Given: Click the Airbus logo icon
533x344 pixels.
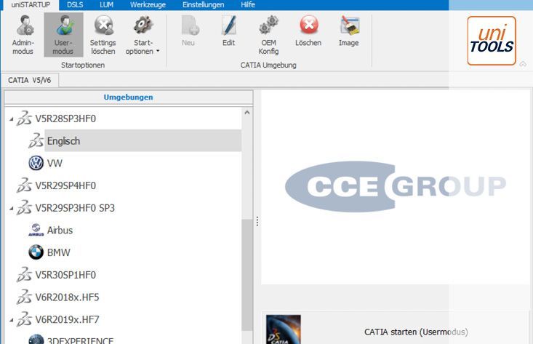Looking at the screenshot, I should click(x=36, y=230).
